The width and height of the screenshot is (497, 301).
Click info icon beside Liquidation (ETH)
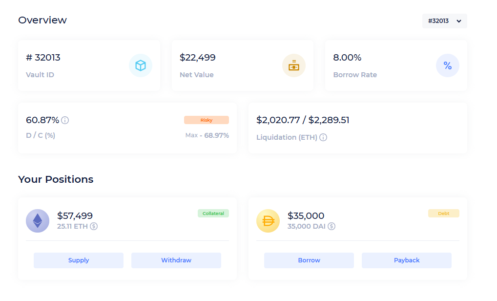click(x=323, y=137)
